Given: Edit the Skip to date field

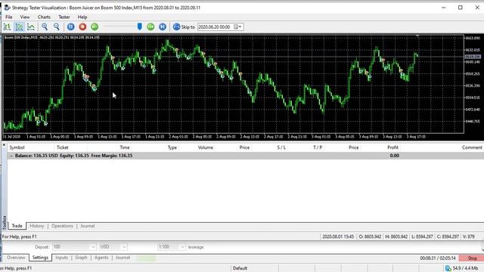Looking at the screenshot, I should tap(215, 27).
